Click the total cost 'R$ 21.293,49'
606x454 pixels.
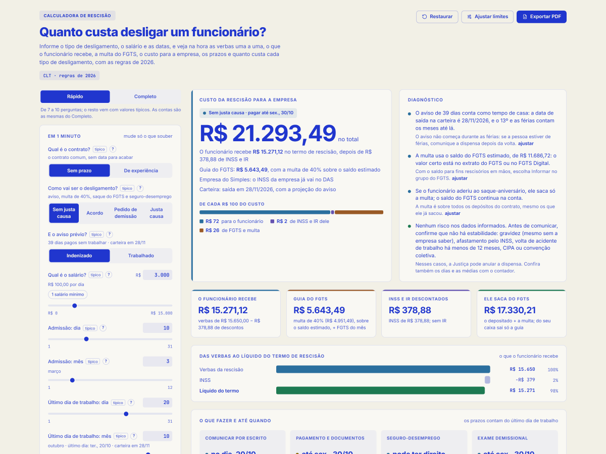[x=268, y=133]
